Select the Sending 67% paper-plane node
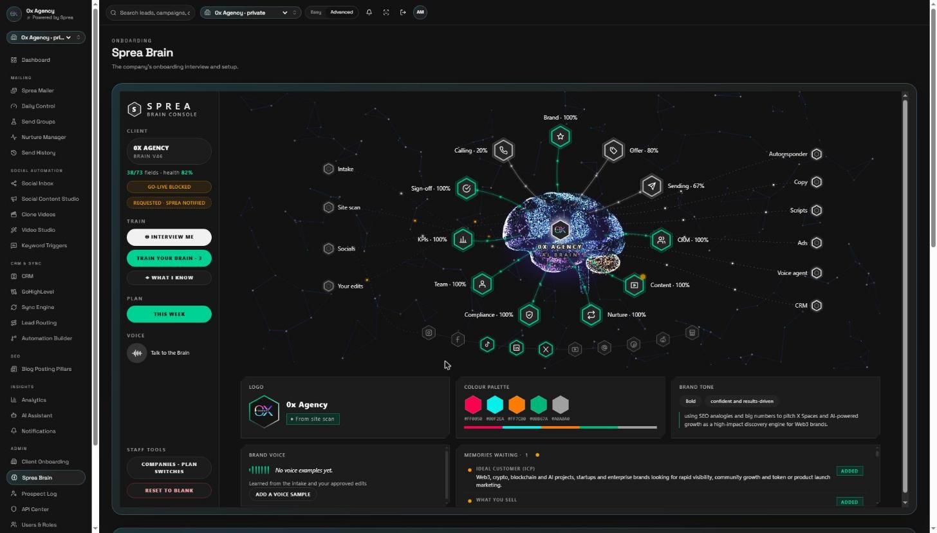The height and width of the screenshot is (533, 937). point(652,186)
